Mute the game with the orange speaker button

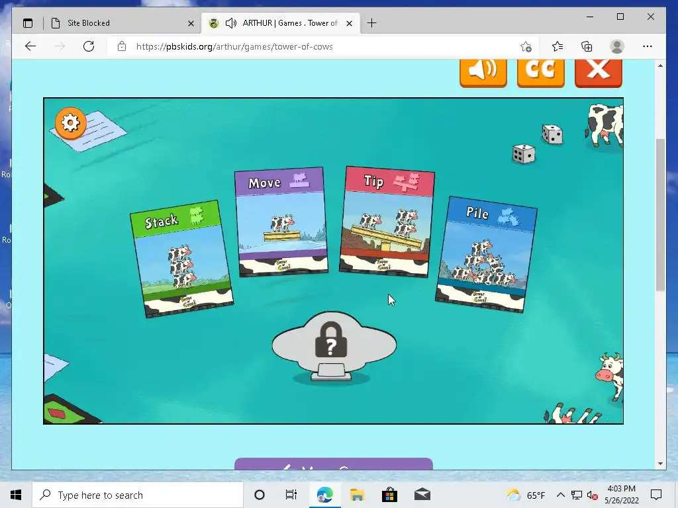coord(483,73)
